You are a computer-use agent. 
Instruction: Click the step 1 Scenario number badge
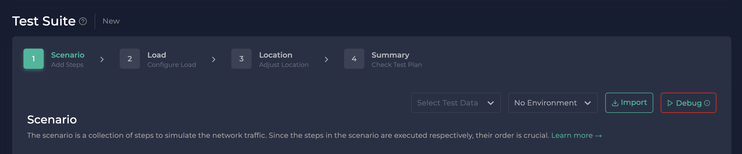33,59
